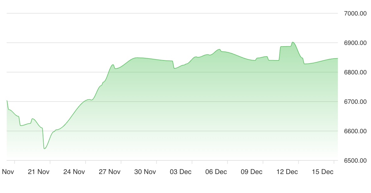371x193 pixels.
Task: Click the 7000.00 y-axis label
Action: click(x=355, y=13)
